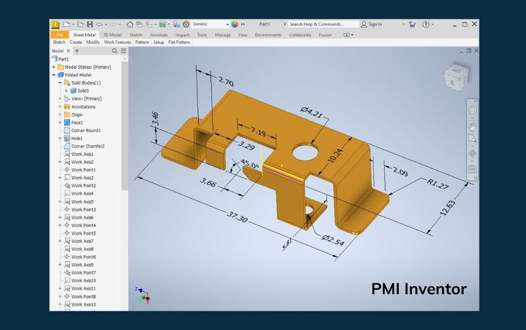Close the Model browser tab

click(x=68, y=51)
